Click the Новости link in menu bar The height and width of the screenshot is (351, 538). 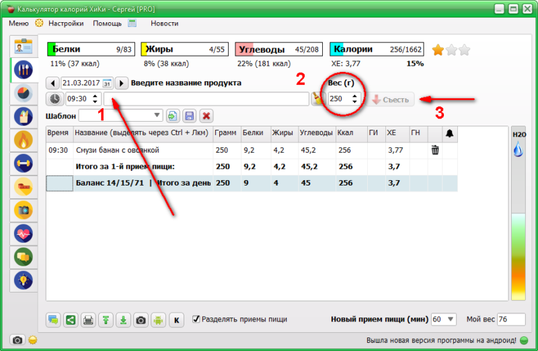click(165, 23)
